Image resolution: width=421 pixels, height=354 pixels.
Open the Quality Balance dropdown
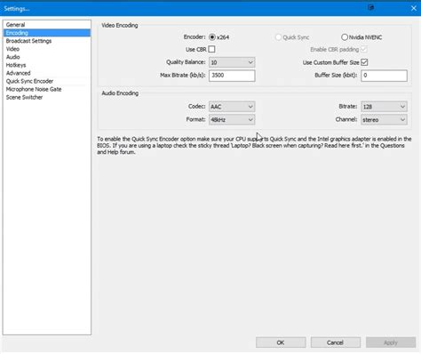(x=232, y=62)
